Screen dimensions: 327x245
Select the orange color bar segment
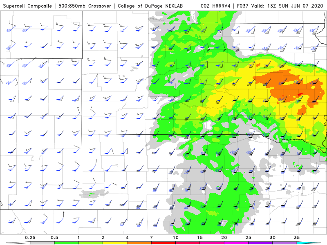coord(139,243)
